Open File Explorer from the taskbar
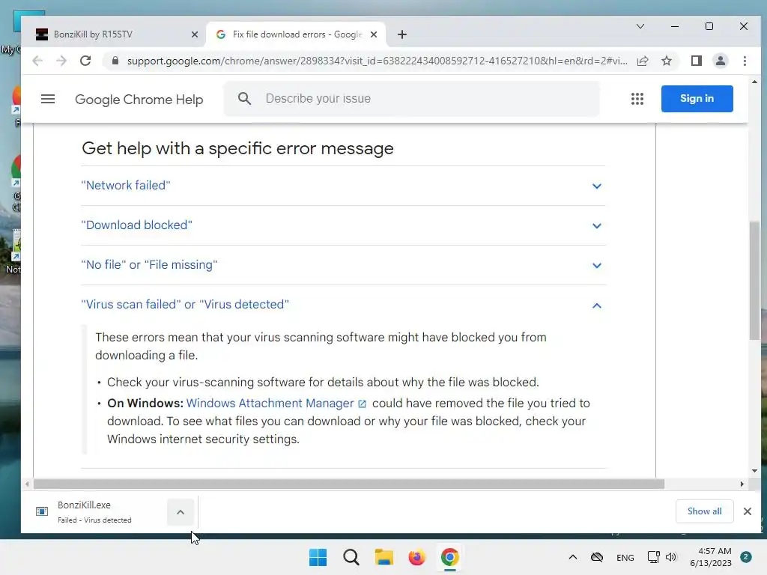Viewport: 767px width, 575px height. [x=384, y=557]
